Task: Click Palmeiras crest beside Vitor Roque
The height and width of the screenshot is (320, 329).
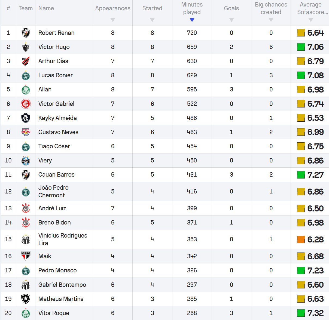Action: pyautogui.click(x=26, y=313)
